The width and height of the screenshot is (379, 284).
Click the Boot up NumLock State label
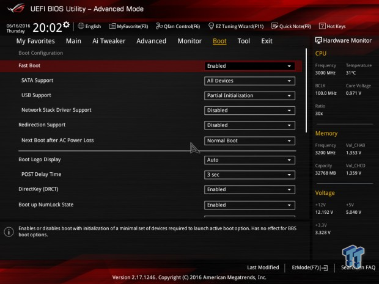tap(46, 205)
